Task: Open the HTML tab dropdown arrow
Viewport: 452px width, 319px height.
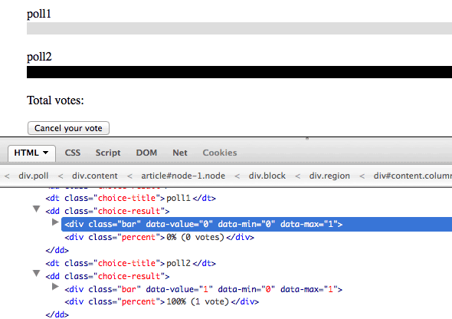Action: (x=46, y=153)
